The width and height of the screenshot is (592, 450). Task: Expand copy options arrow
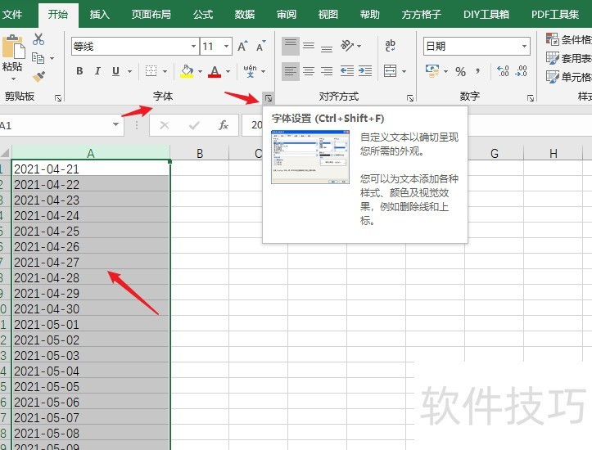pos(52,58)
